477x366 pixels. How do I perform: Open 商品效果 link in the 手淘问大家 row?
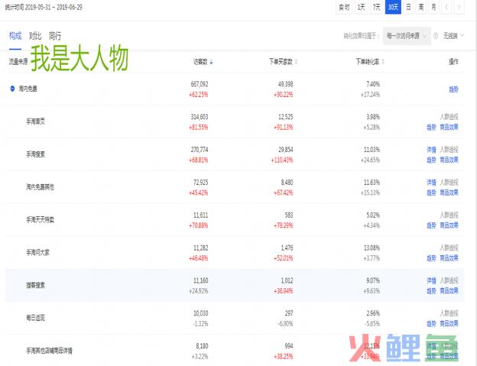tap(449, 258)
